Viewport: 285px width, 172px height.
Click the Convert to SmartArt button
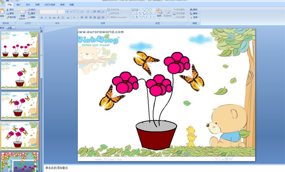click(x=117, y=17)
